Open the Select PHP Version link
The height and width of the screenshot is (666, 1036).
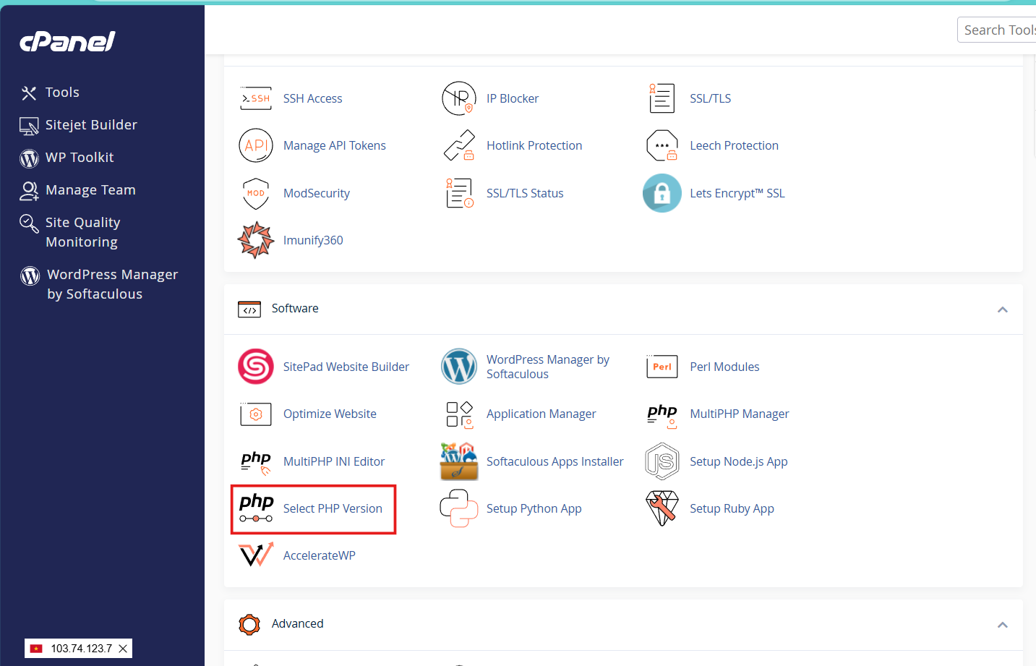[x=333, y=508]
